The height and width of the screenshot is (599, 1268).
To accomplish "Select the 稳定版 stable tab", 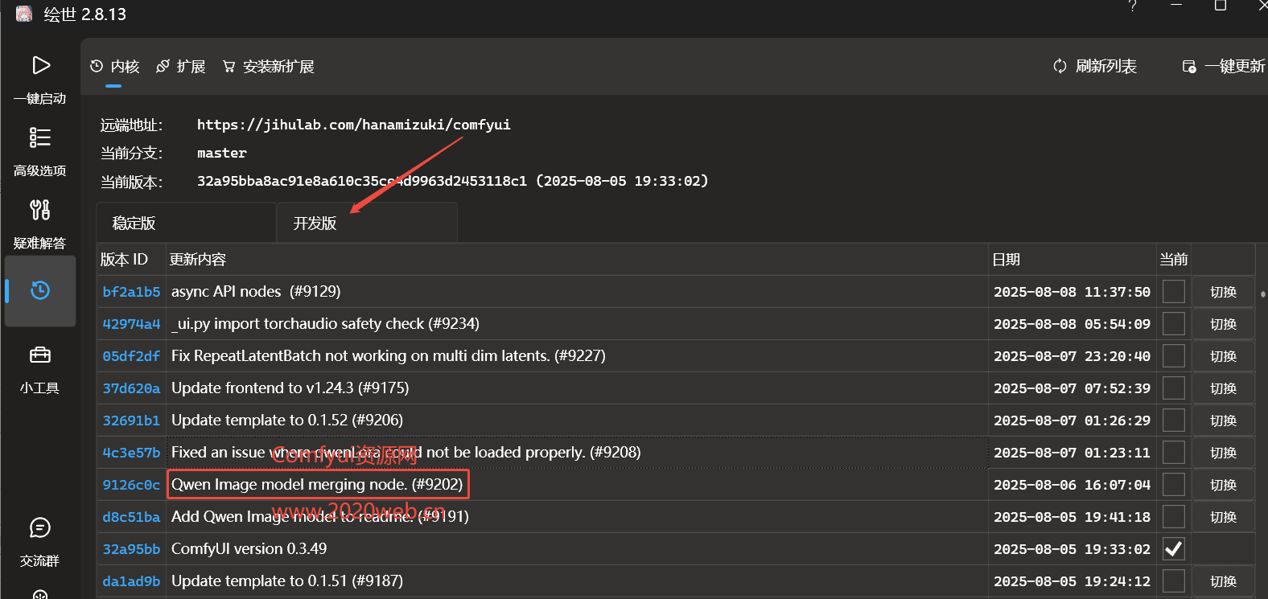I will pyautogui.click(x=186, y=223).
